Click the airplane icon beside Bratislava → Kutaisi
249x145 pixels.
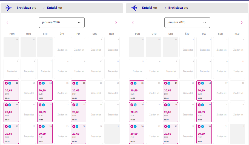click(x=9, y=8)
